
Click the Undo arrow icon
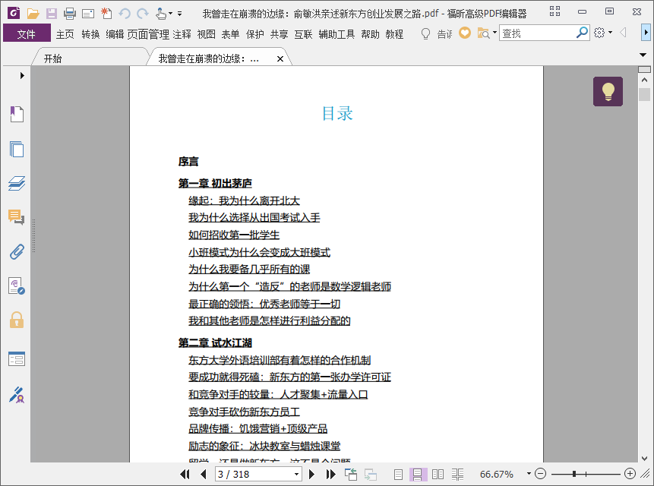coord(125,14)
